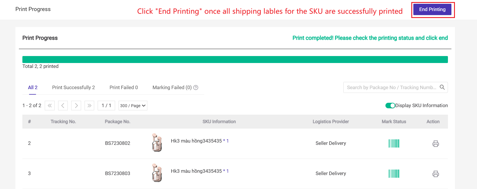Open the 300 / Page dropdown
The height and width of the screenshot is (189, 477).
tap(133, 105)
